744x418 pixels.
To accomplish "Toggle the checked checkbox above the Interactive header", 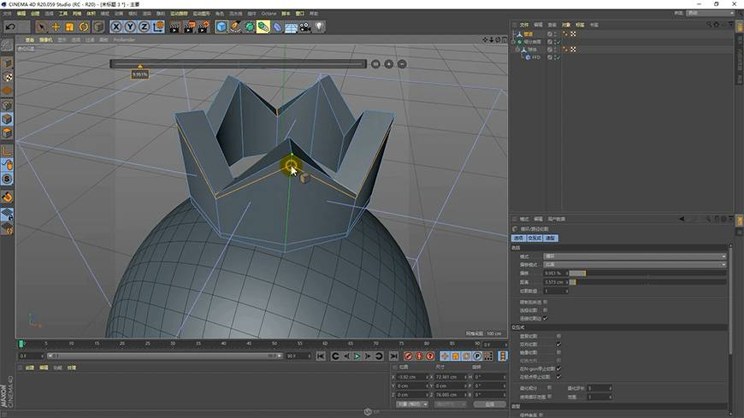I will [x=546, y=318].
